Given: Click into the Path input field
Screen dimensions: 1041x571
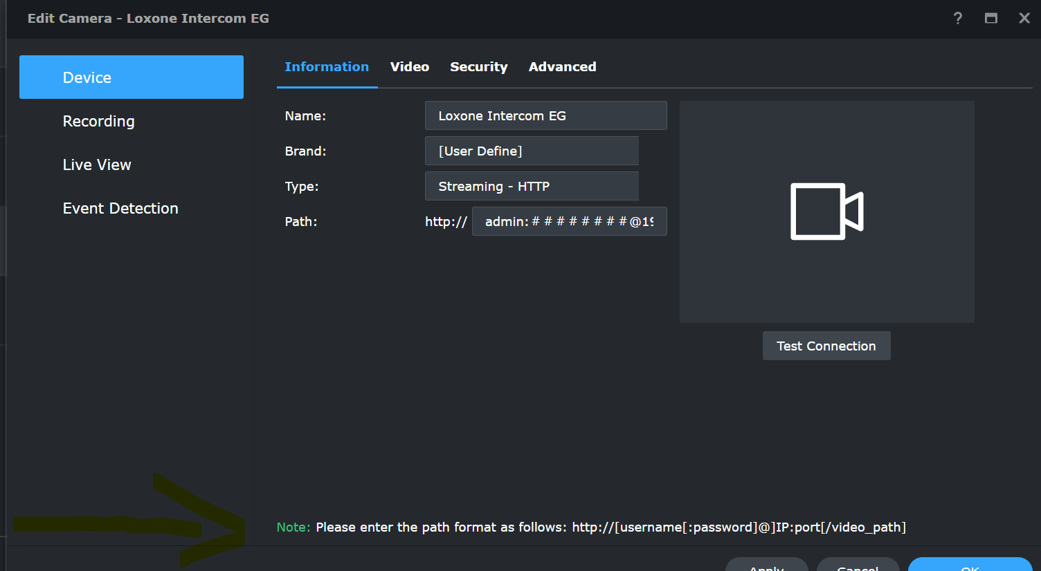Looking at the screenshot, I should coord(570,221).
